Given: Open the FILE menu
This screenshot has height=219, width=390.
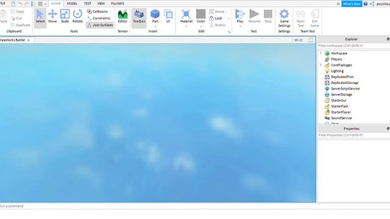Looking at the screenshot, I should pyautogui.click(x=2, y=4).
